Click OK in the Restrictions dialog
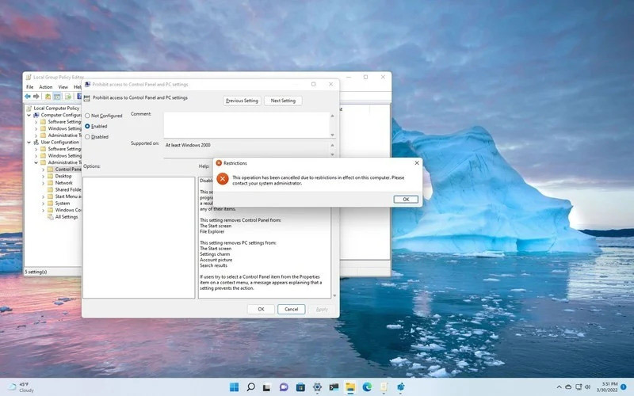This screenshot has height=396, width=634. [x=406, y=200]
